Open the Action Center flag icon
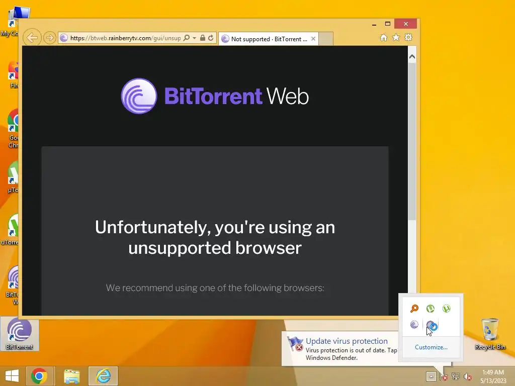 click(x=444, y=376)
